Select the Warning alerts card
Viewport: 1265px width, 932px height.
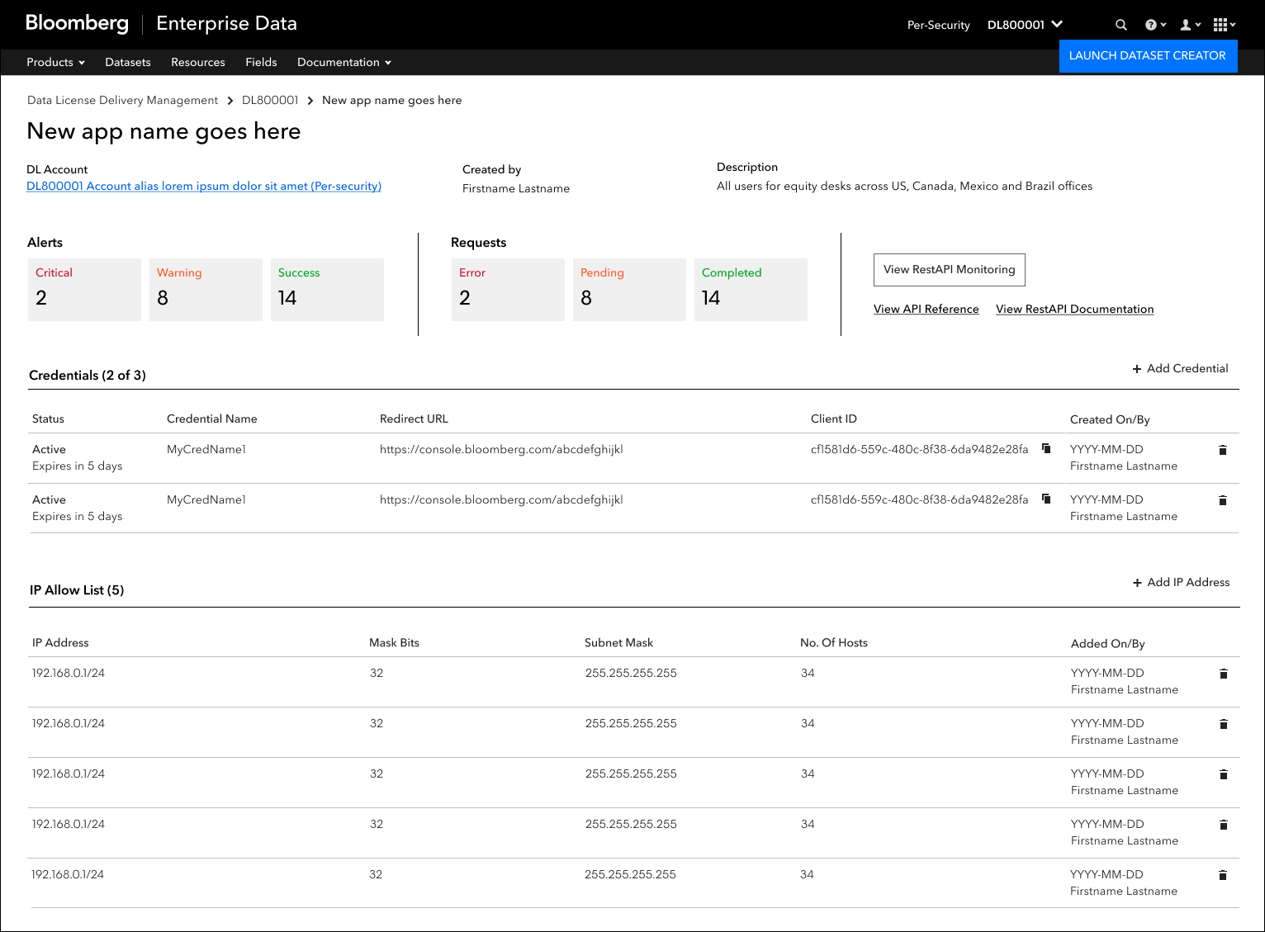pyautogui.click(x=206, y=290)
